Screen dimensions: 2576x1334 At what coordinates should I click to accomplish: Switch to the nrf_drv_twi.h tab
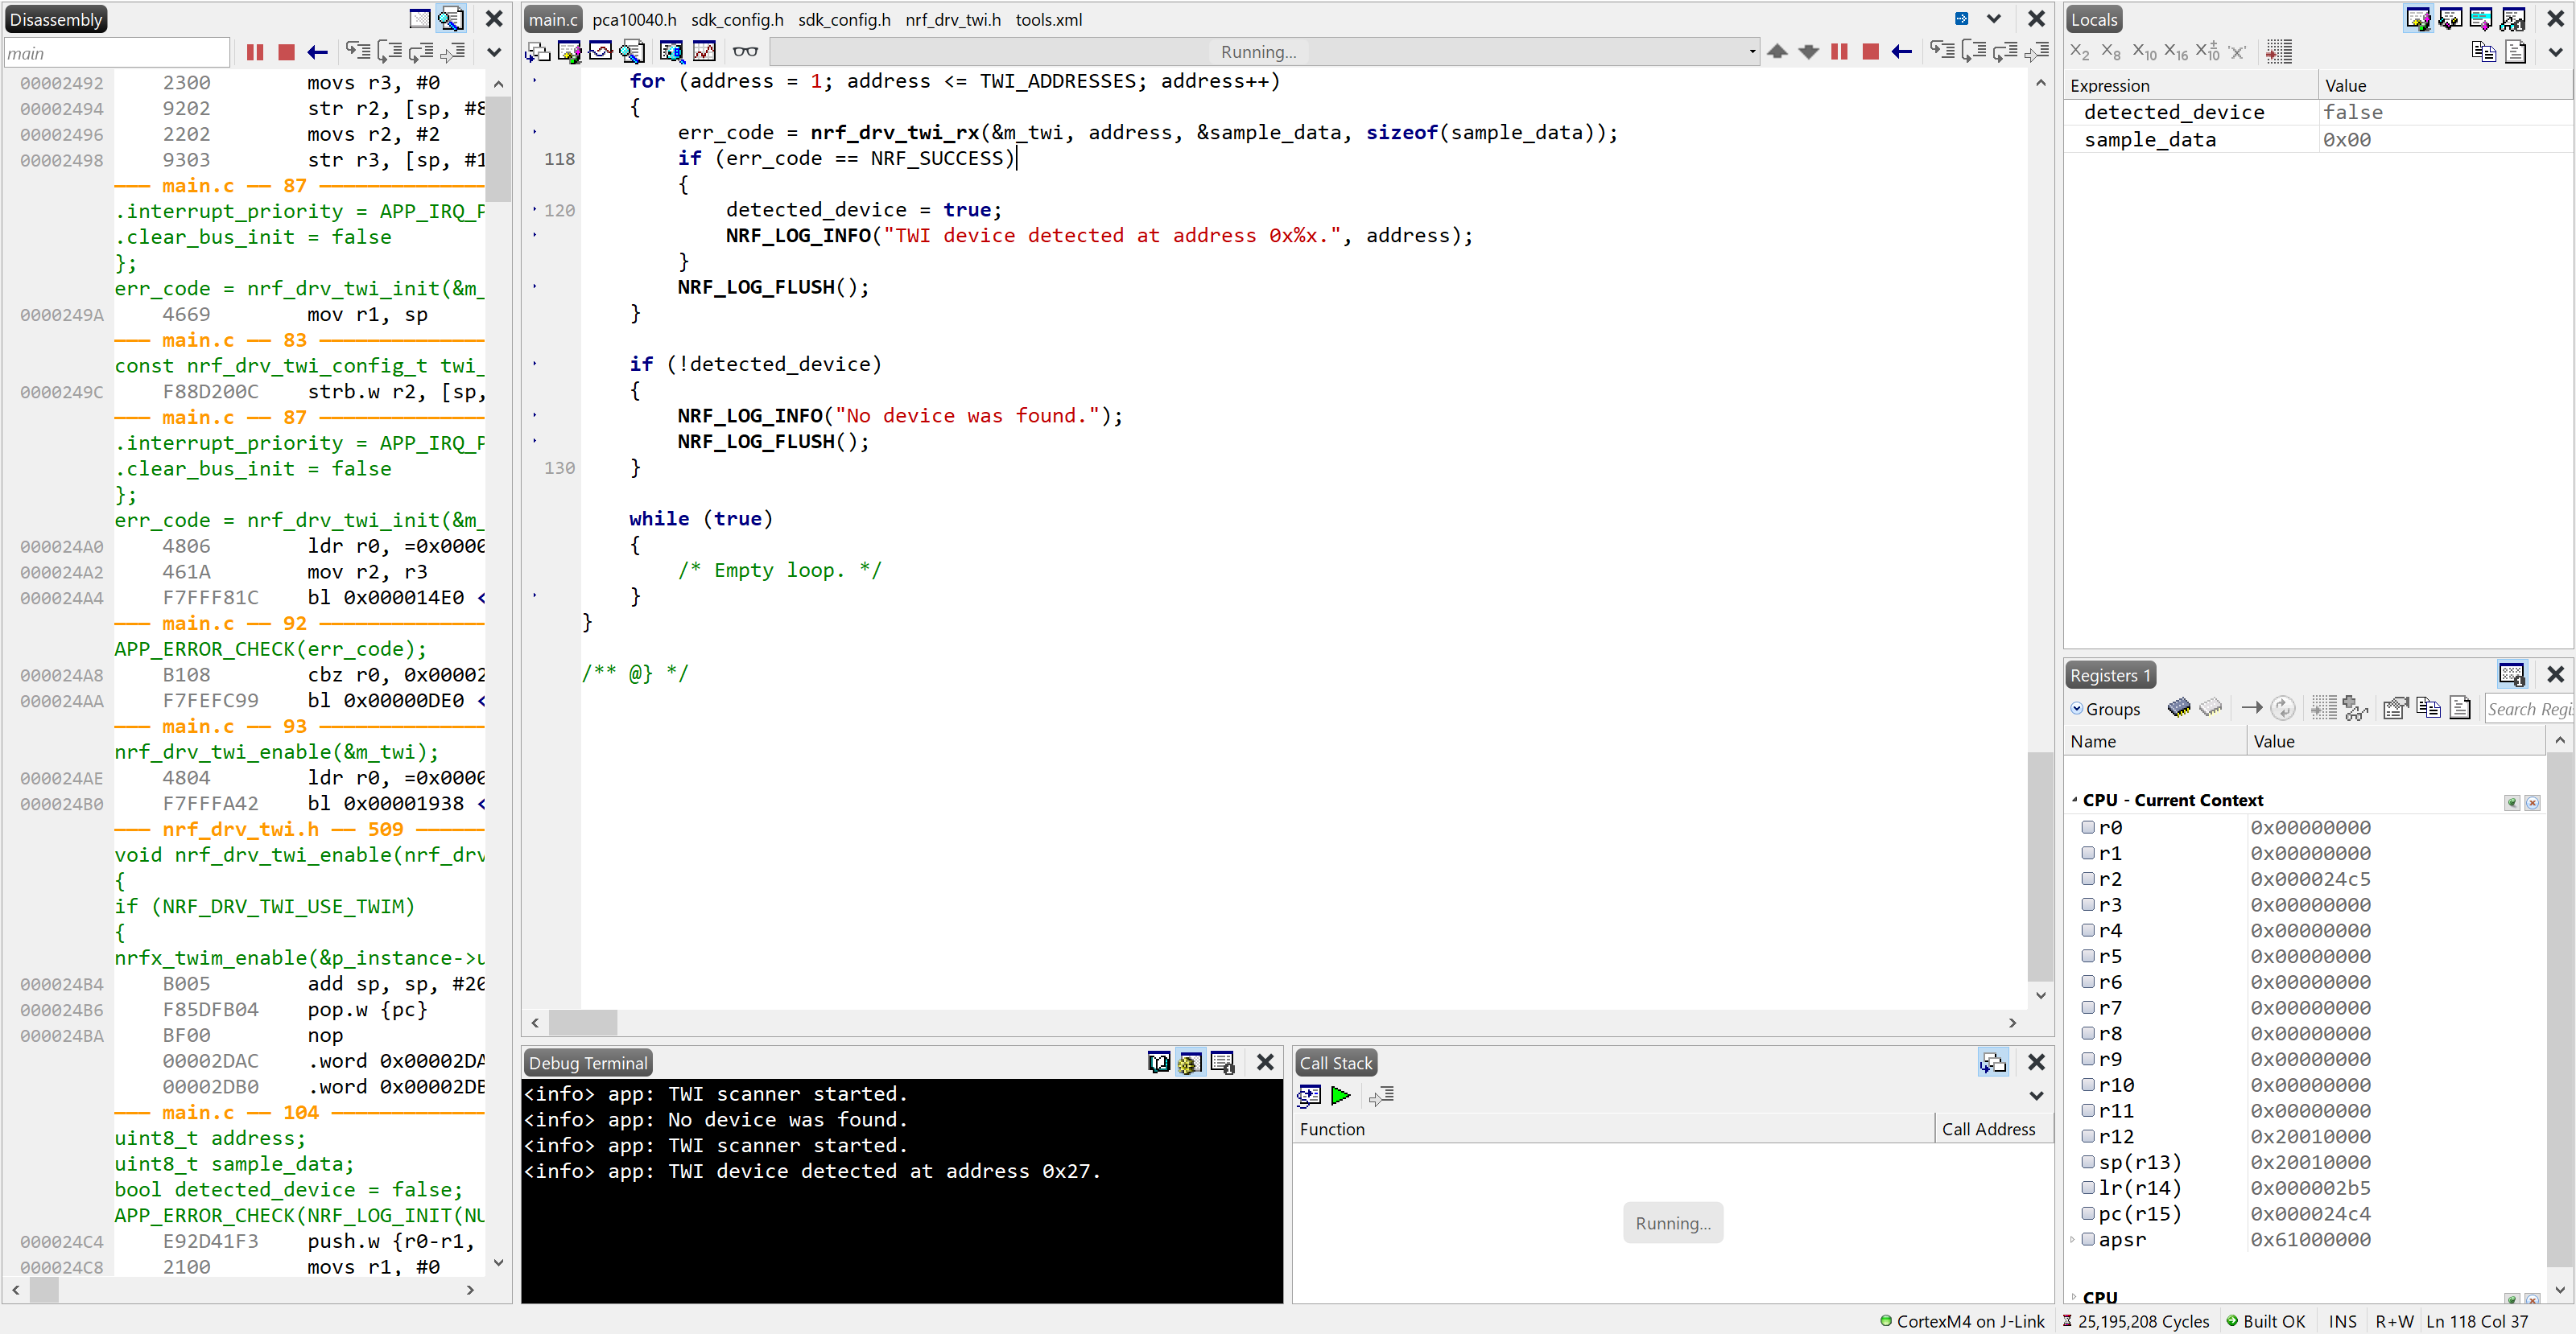[952, 19]
